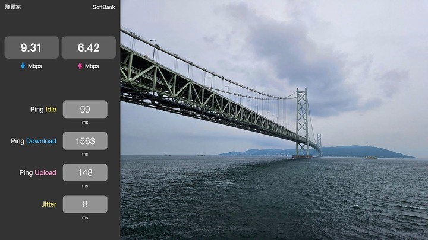This screenshot has width=428, height=240.
Task: Click the Ping Download value 1563
Action: (x=85, y=141)
